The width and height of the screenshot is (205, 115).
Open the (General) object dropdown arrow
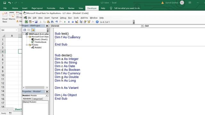point(142,26)
